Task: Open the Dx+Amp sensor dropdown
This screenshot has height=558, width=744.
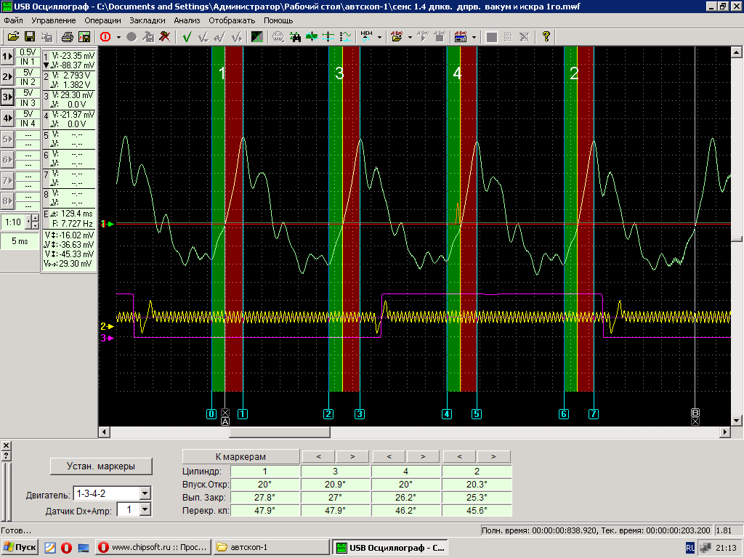Action: coord(145,510)
